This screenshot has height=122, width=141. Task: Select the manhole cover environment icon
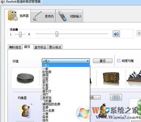[x=25, y=78]
